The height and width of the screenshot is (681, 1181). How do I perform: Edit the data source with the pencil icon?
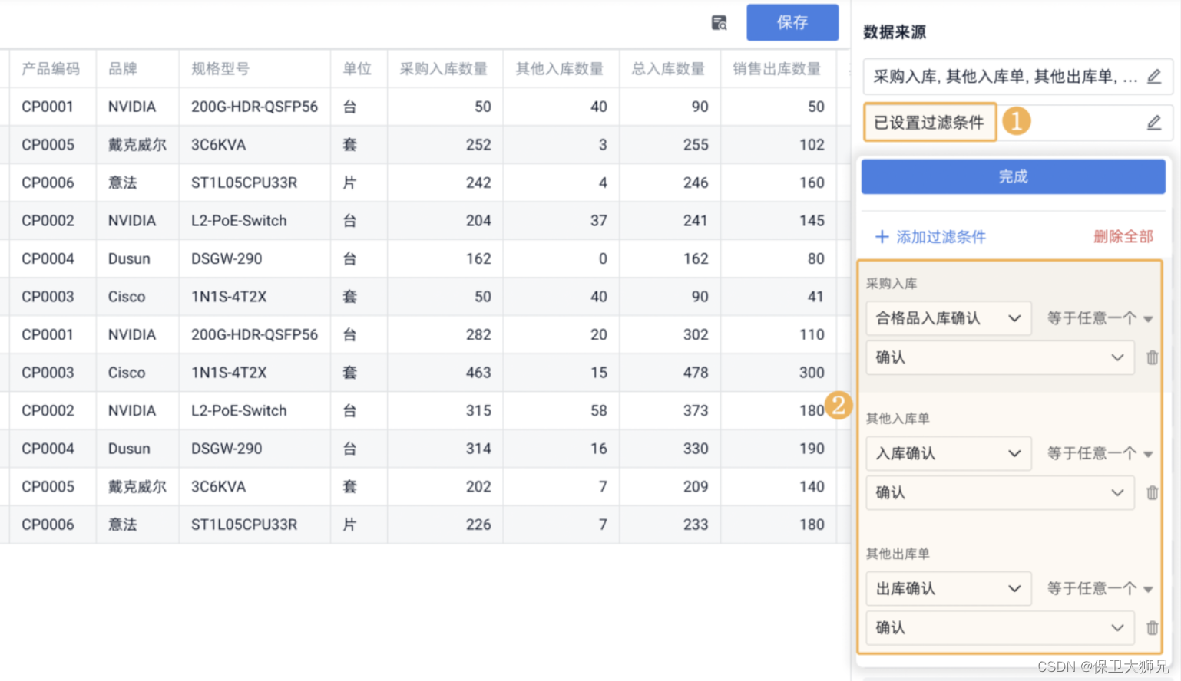[x=1153, y=77]
